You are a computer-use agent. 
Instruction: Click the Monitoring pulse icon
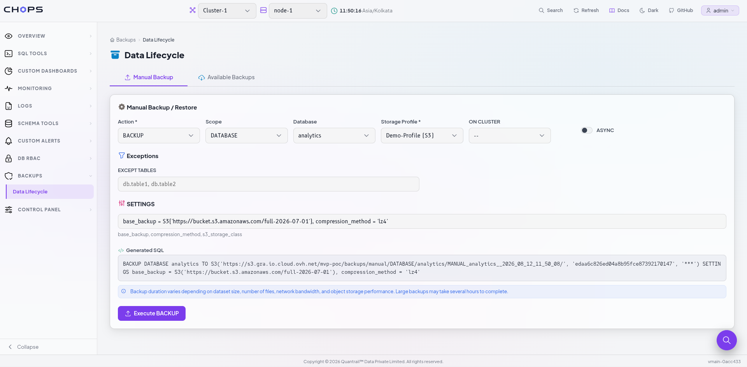coord(9,89)
